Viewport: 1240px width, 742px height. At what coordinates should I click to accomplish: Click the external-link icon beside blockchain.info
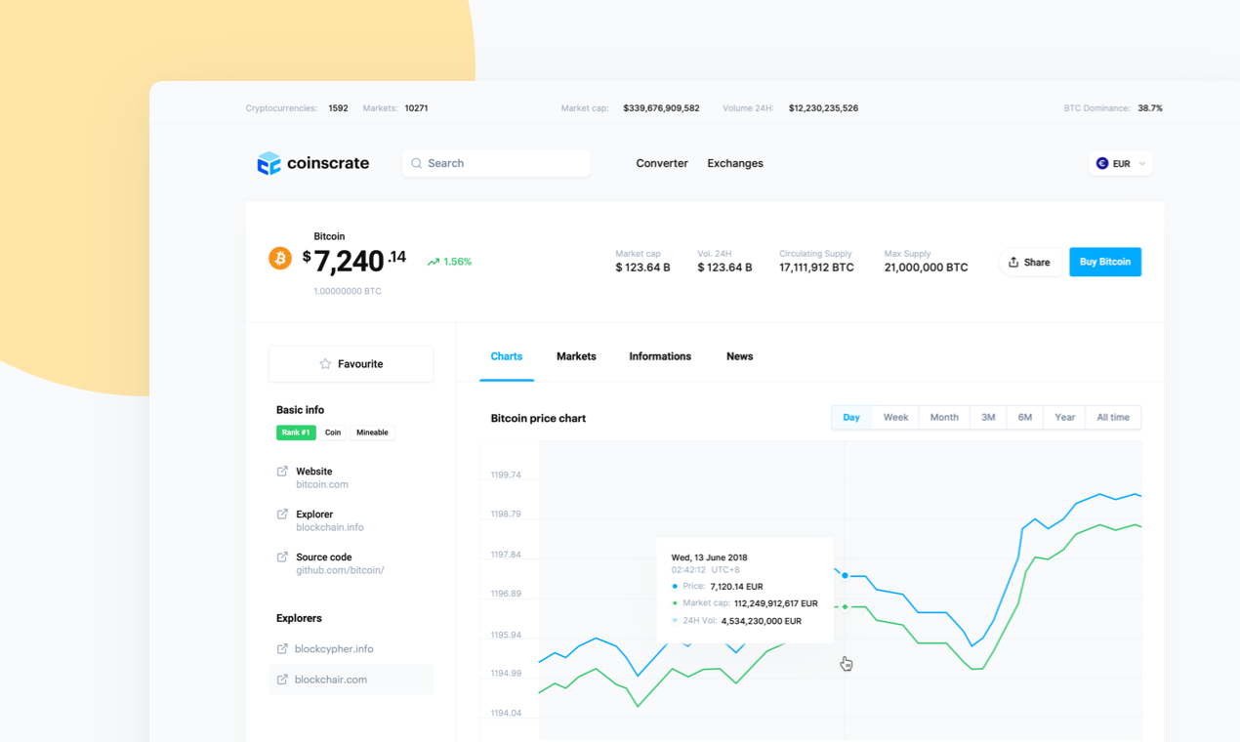click(x=280, y=514)
